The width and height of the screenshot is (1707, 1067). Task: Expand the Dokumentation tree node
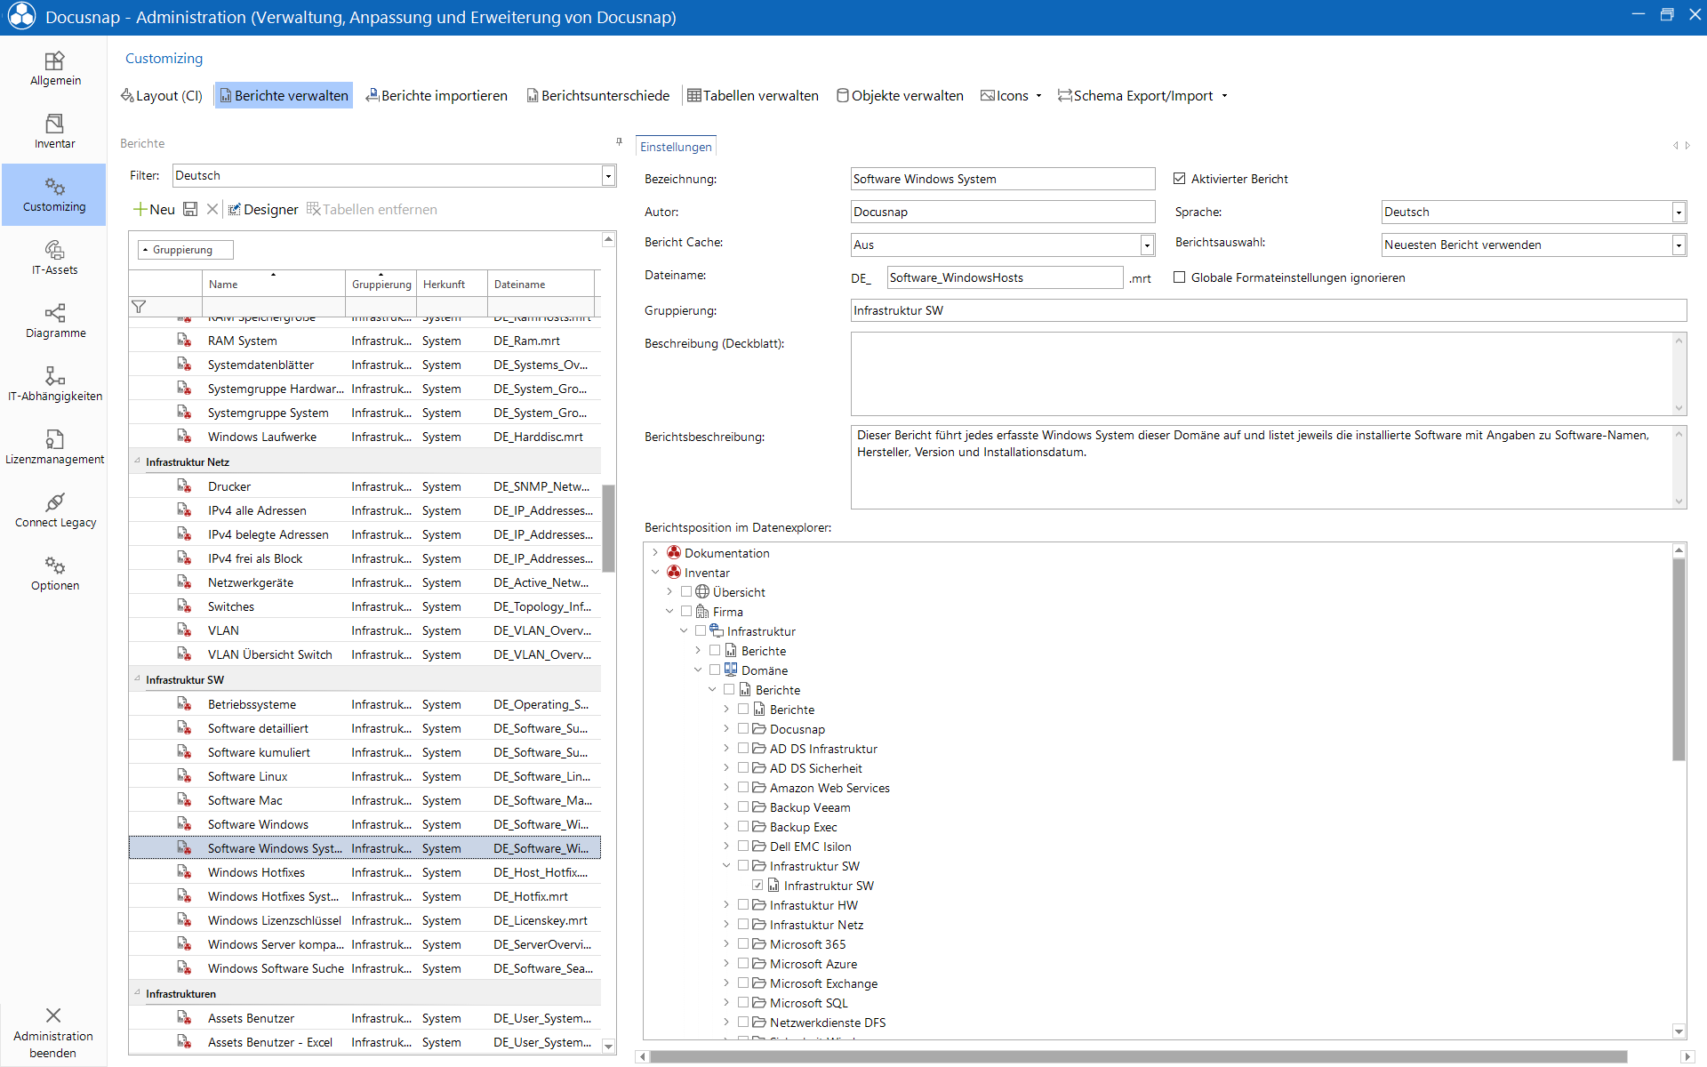(x=655, y=552)
